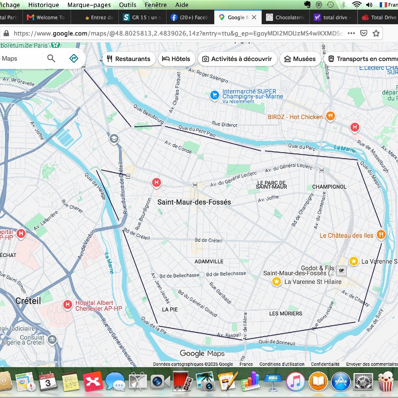Open directions with the blue diamond icon
Viewport: 398px width, 398px height.
click(73, 58)
